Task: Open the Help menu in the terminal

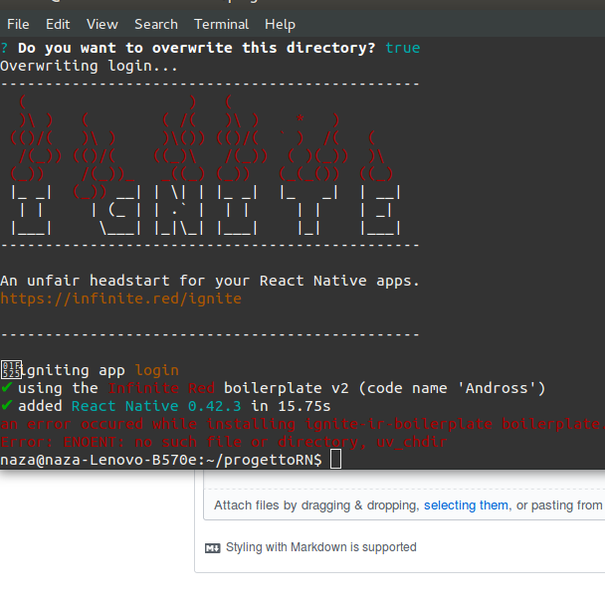Action: coord(280,25)
